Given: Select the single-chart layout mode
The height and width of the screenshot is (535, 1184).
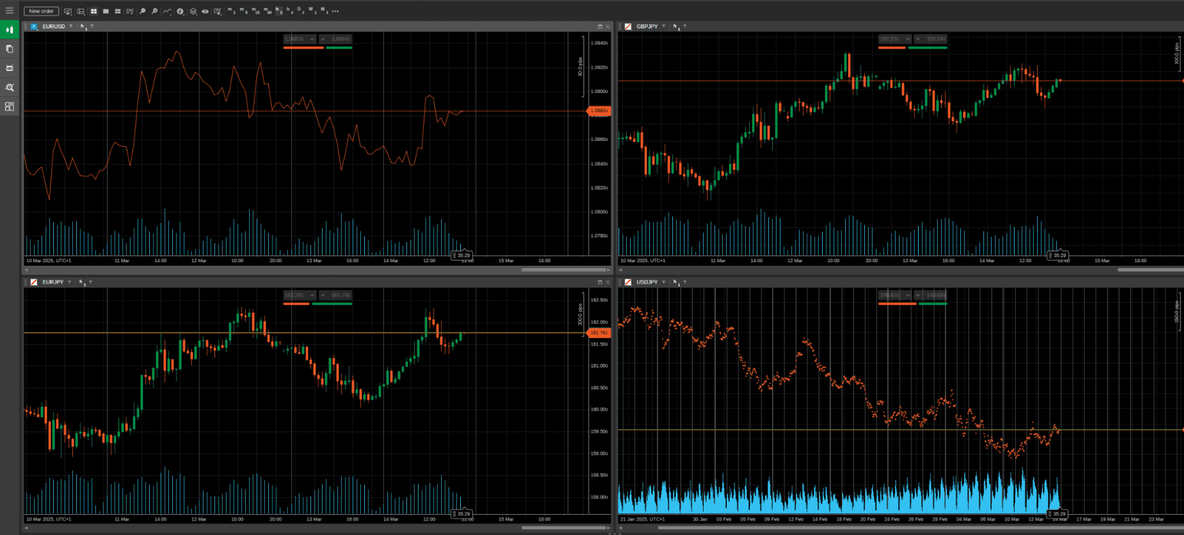Looking at the screenshot, I should (105, 11).
